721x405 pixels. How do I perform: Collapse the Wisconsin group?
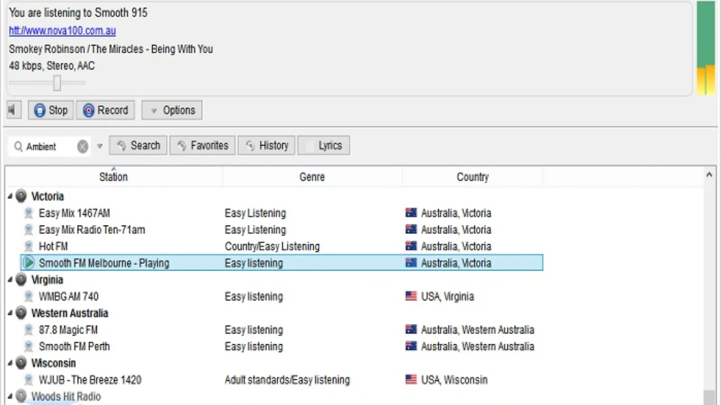[x=10, y=363]
